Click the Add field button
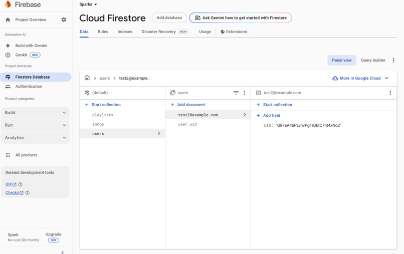 [x=268, y=115]
